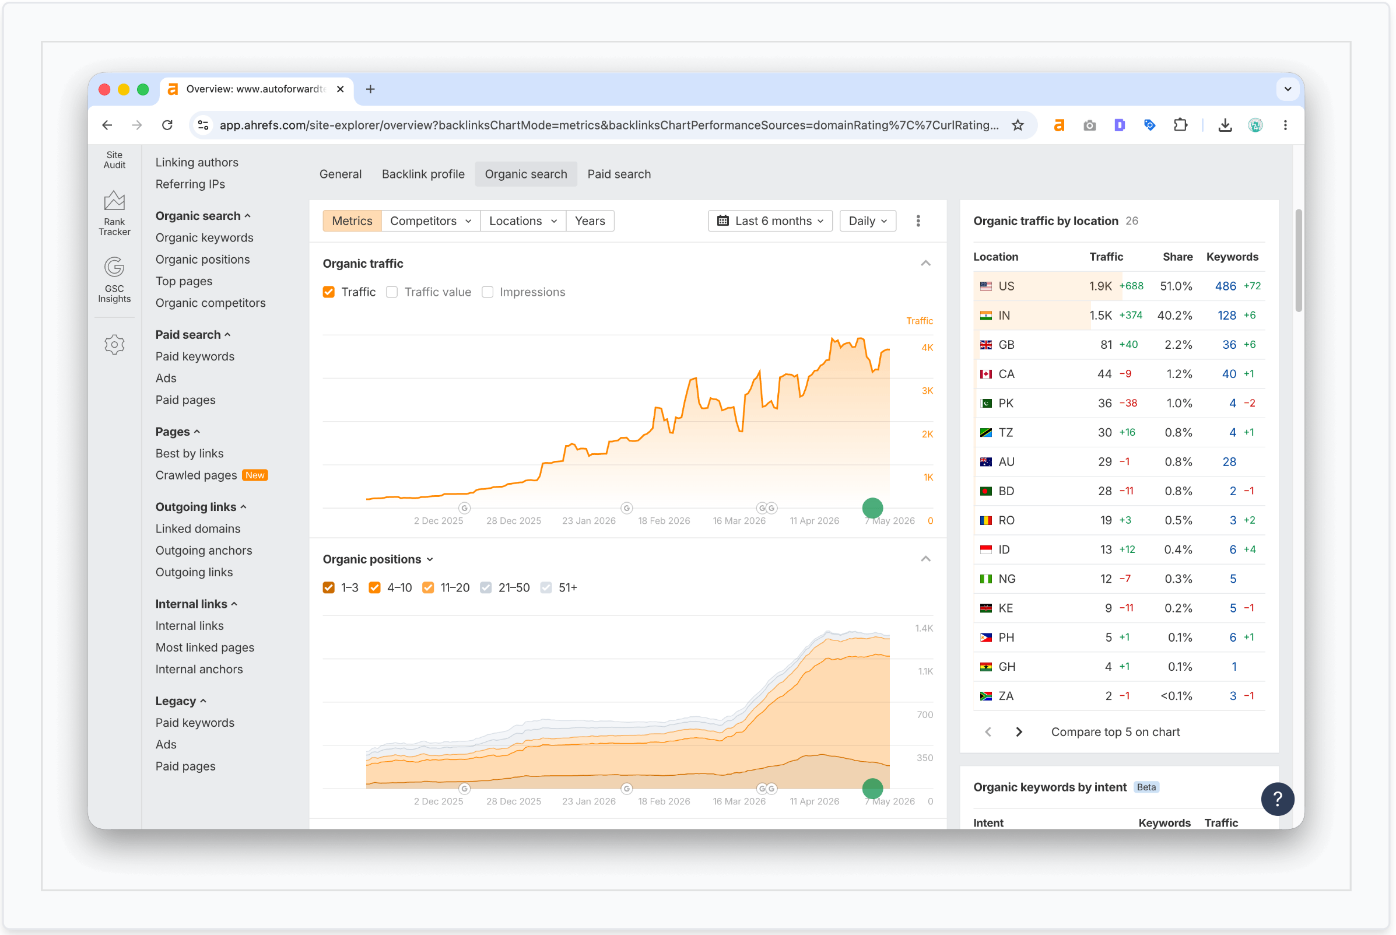Viewport: 1396px width, 935px height.
Task: Open the Rank Tracker sidebar icon
Action: (114, 213)
